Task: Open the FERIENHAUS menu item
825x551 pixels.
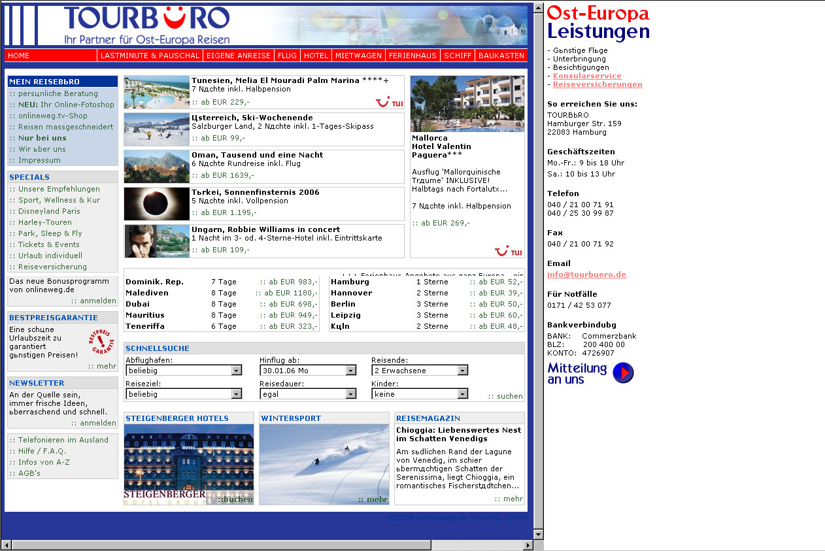Action: [x=412, y=56]
